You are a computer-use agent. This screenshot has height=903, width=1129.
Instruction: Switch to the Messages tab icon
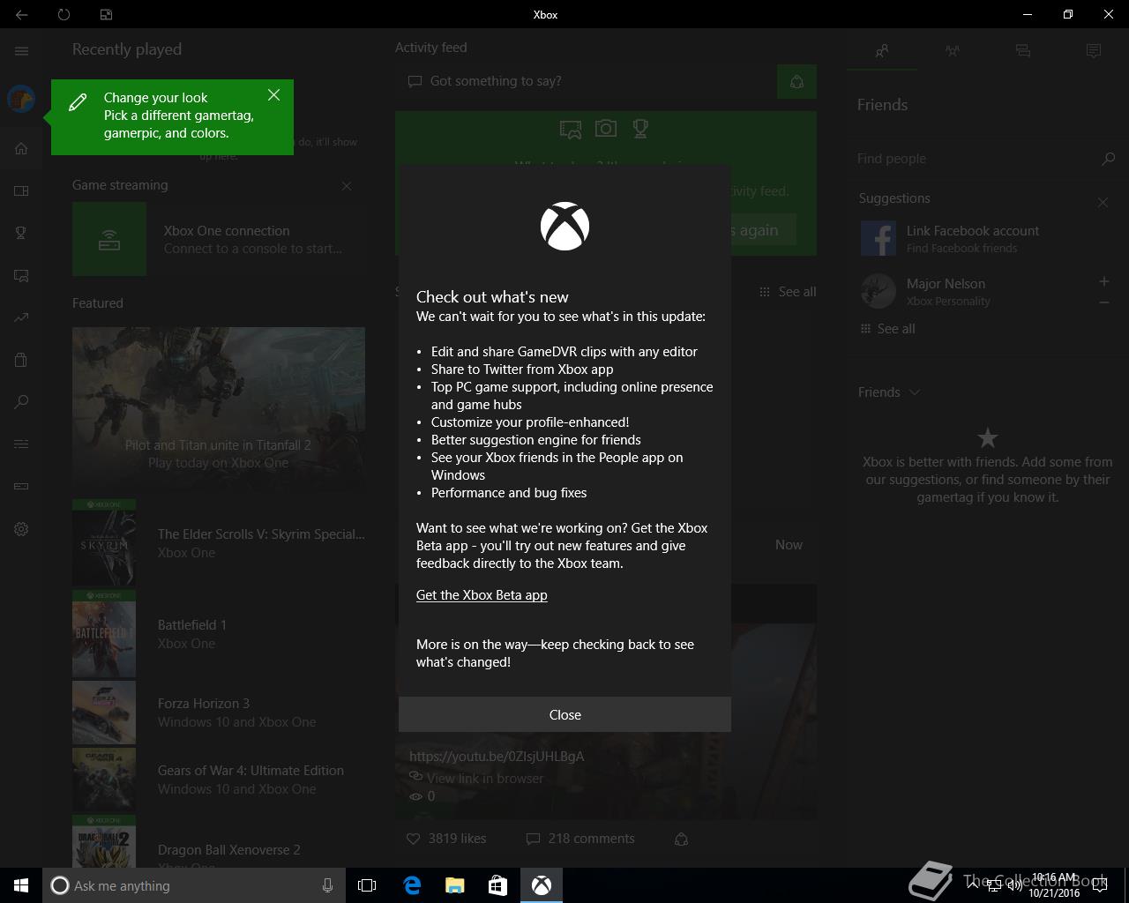1023,51
